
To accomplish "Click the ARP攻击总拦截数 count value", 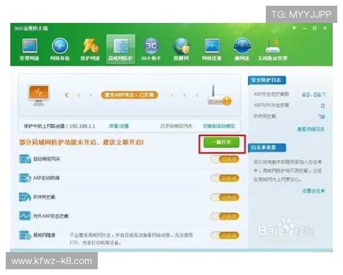I will [313, 95].
